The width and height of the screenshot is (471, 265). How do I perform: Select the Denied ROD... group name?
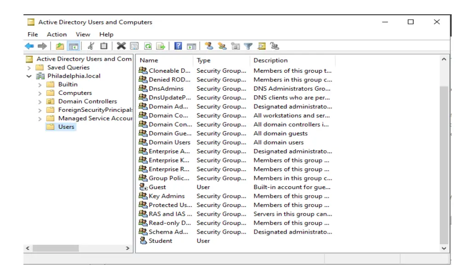169,80
